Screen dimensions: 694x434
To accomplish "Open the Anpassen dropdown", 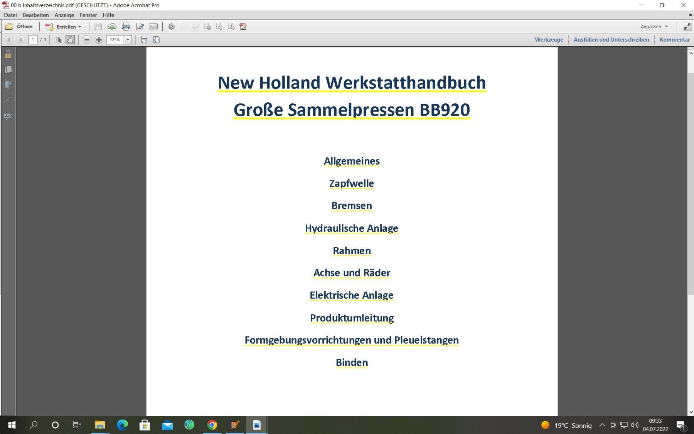I will 654,27.
